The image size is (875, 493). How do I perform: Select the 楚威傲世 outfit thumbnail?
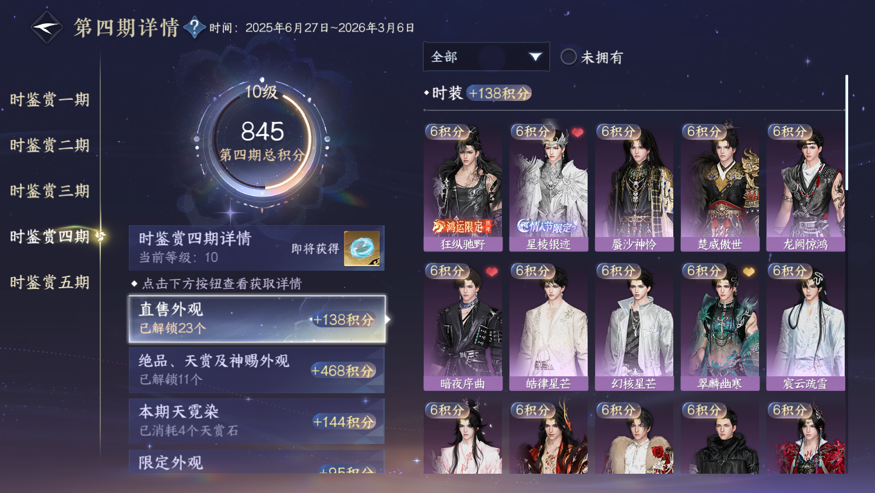click(x=720, y=187)
